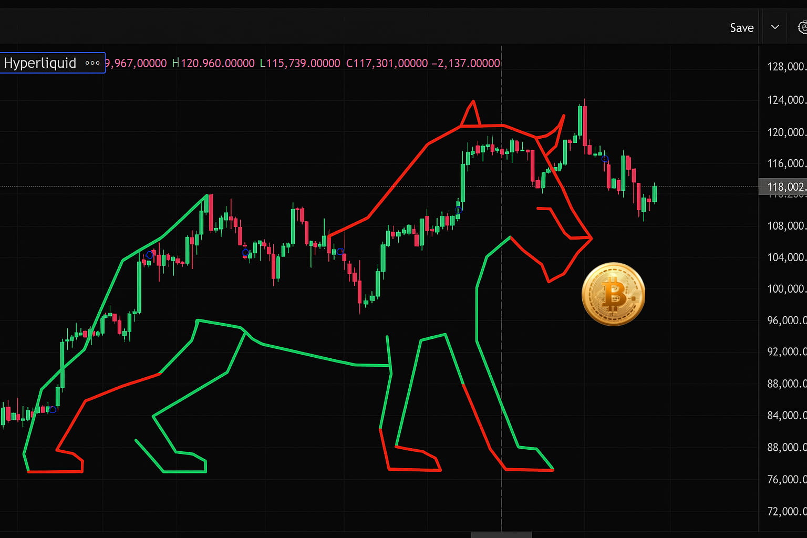Click the Low value L115,739 in the legend
Viewport: 807px width, 538px height.
[300, 64]
